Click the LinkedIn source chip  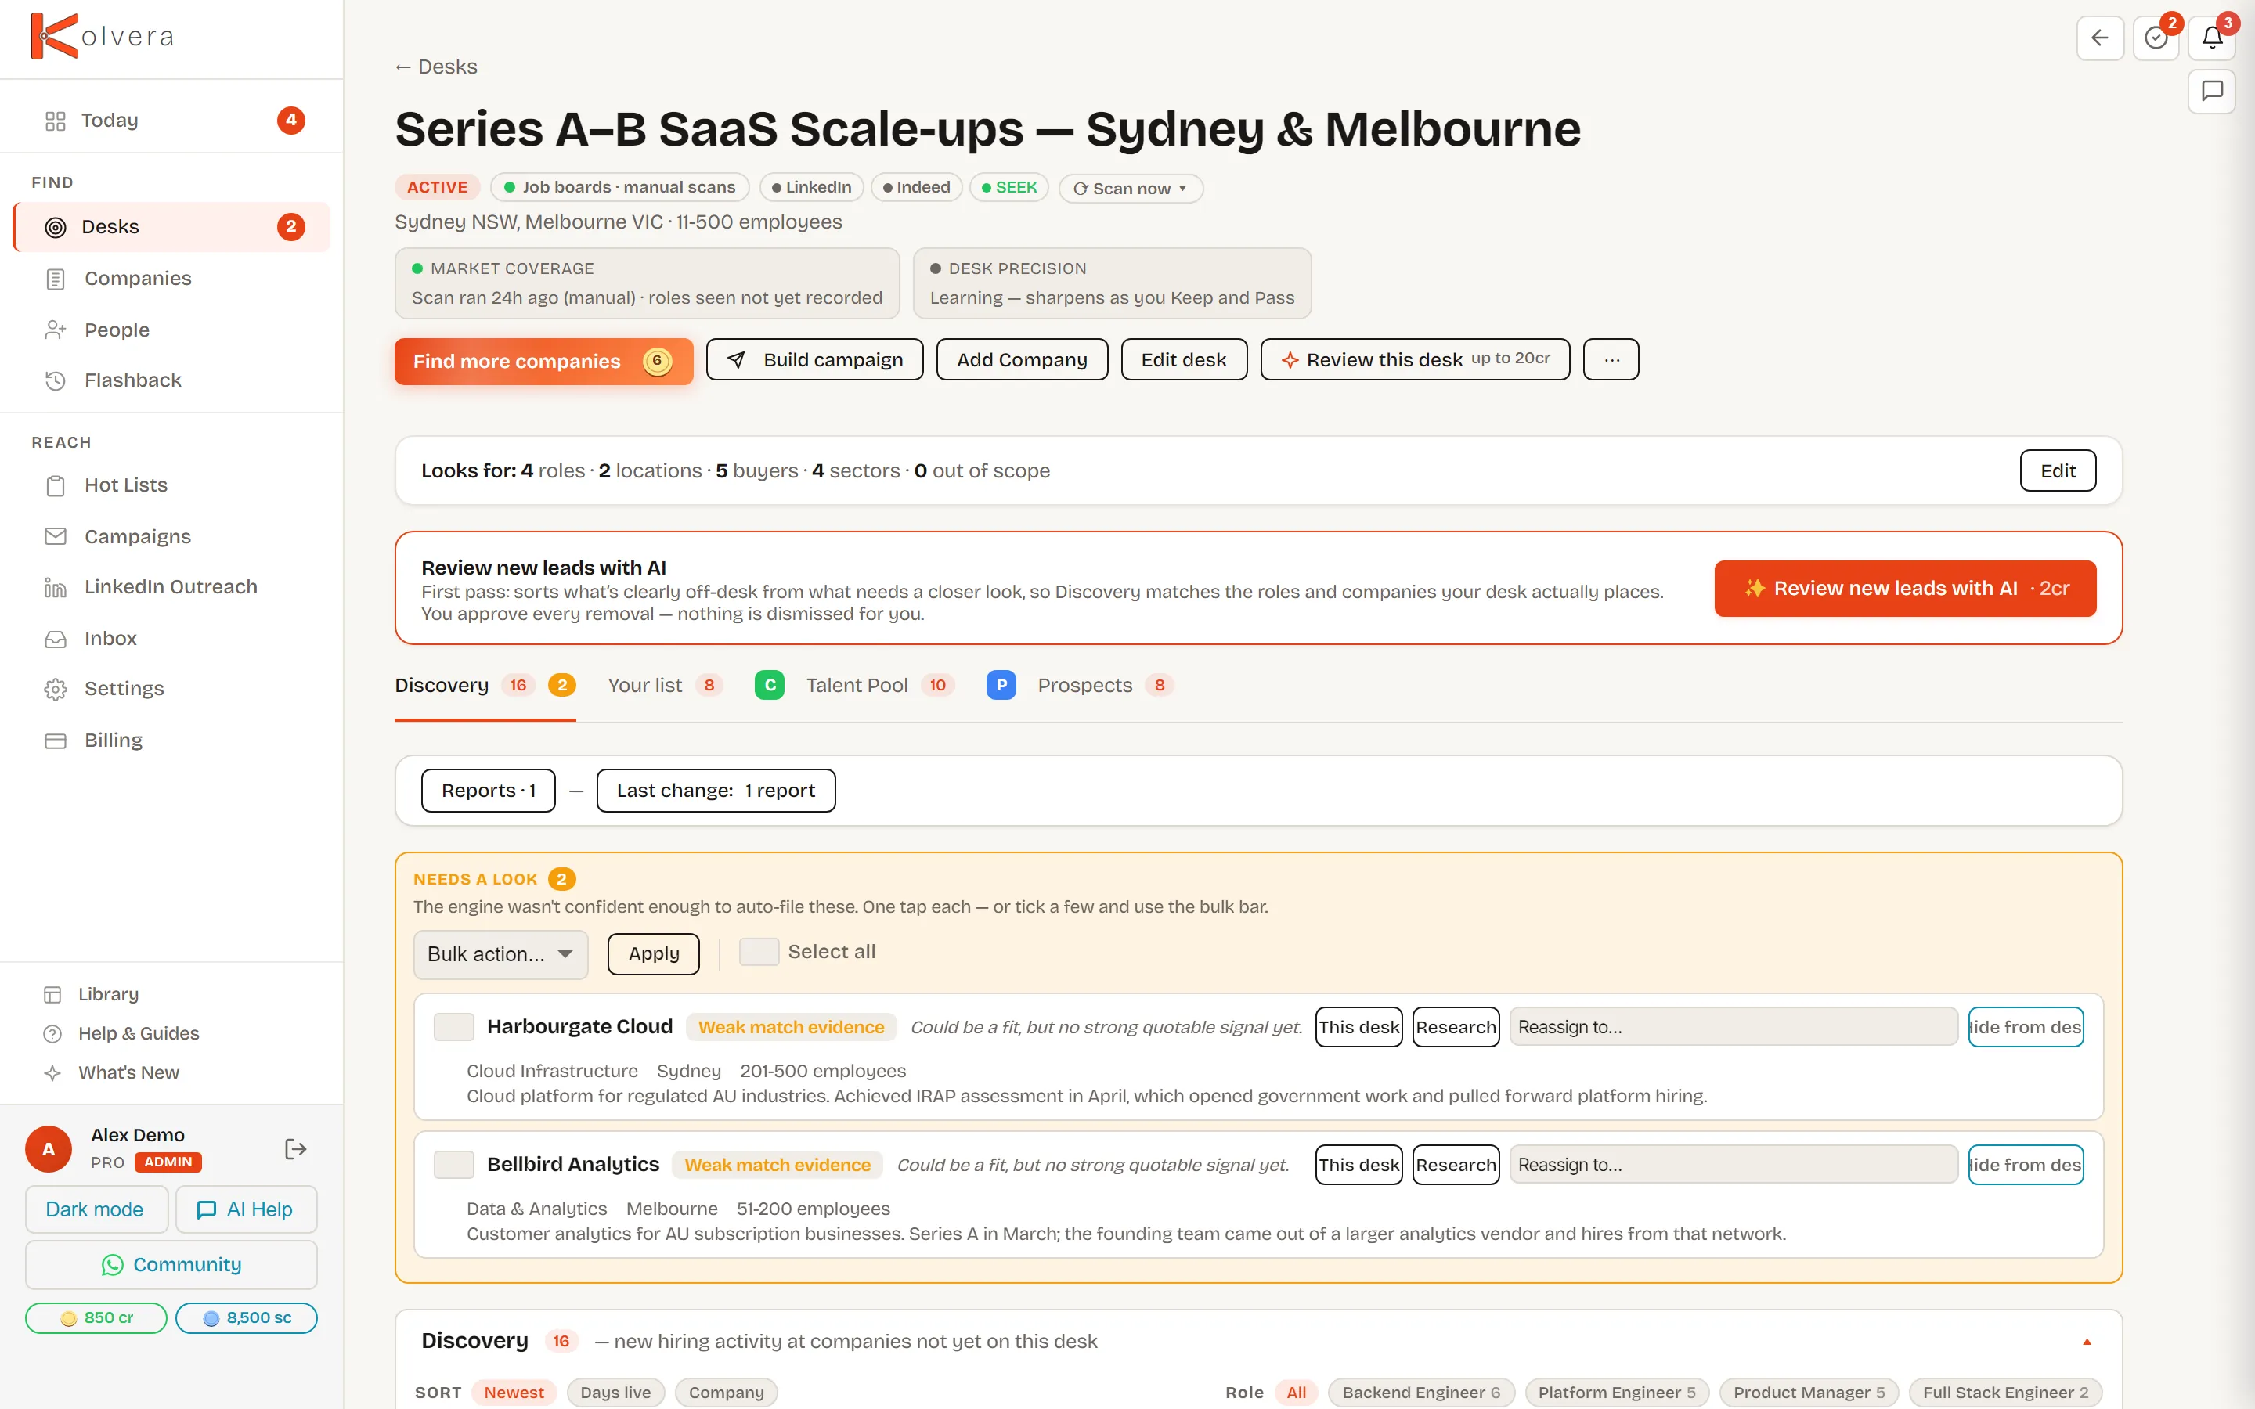[812, 187]
